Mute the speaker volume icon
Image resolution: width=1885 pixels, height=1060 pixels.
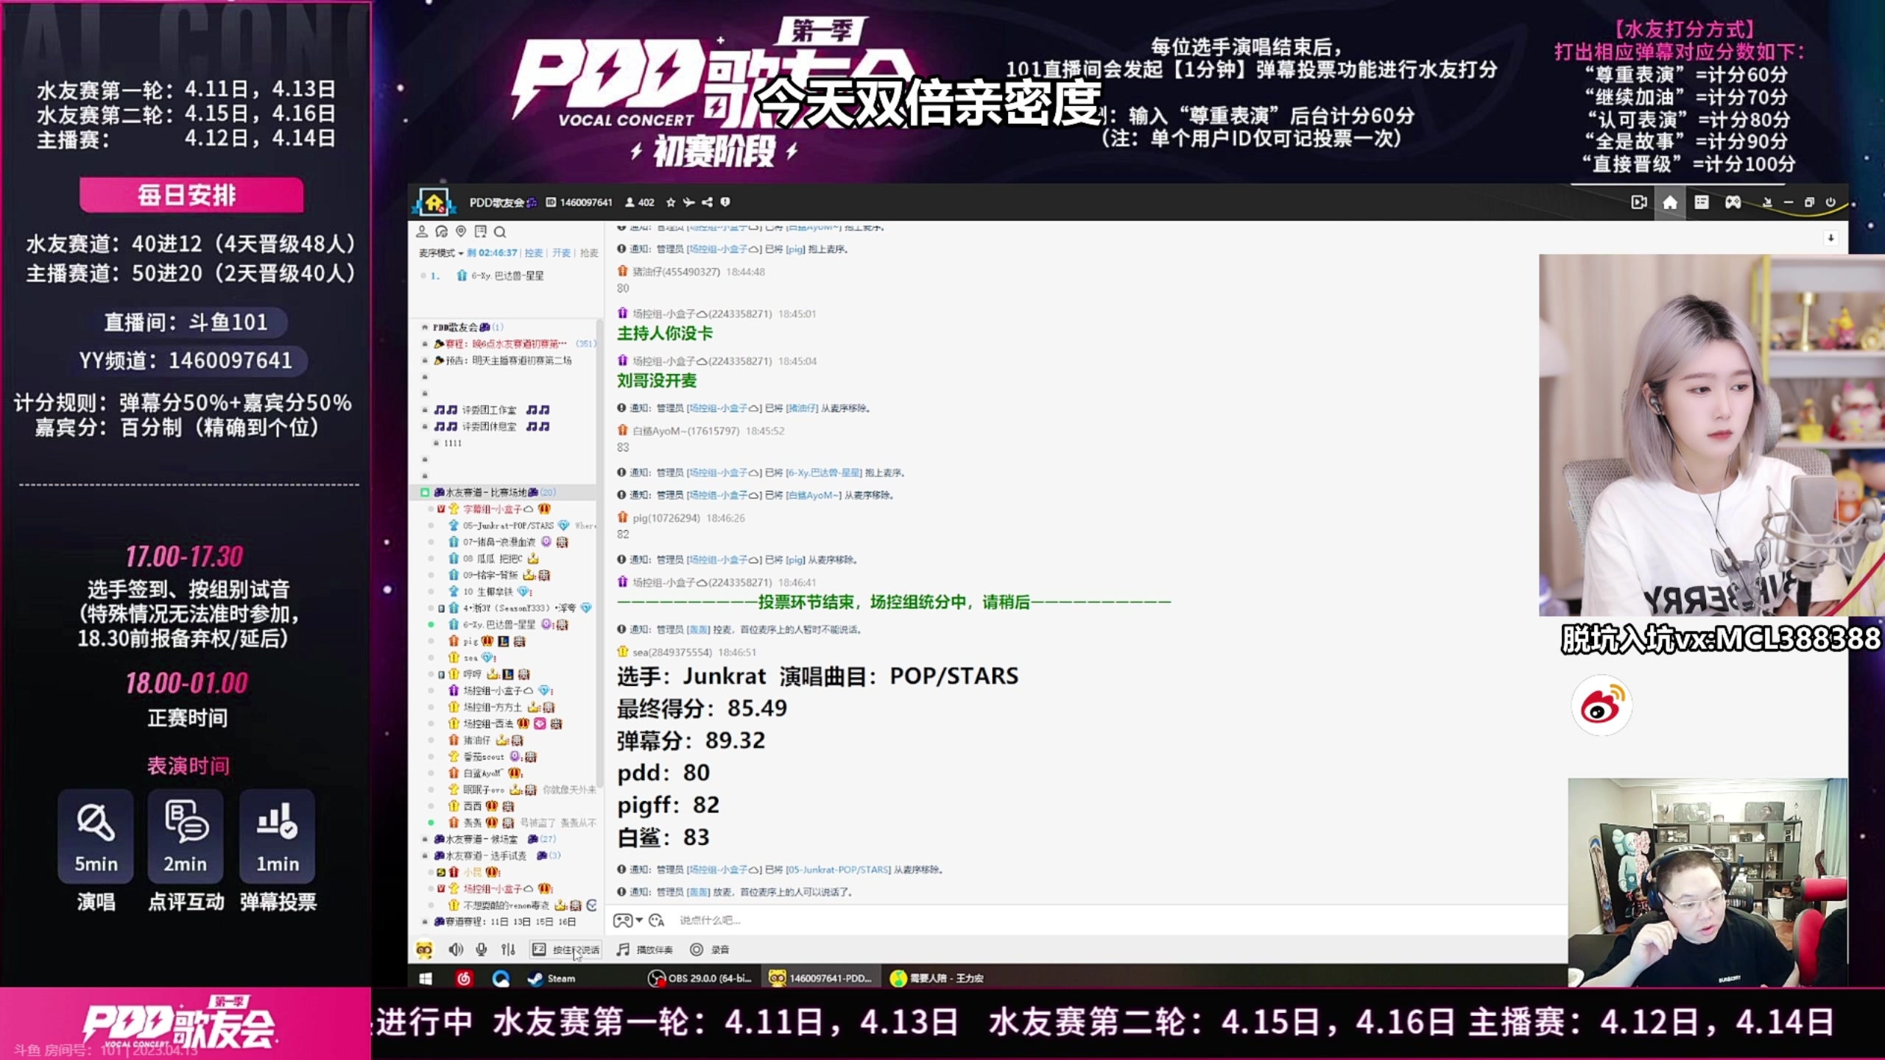point(456,950)
